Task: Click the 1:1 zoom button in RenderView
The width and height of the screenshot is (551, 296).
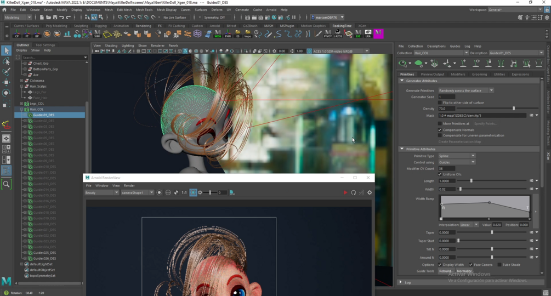Action: click(184, 192)
